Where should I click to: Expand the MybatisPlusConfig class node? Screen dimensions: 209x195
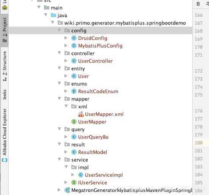[x=66, y=46]
